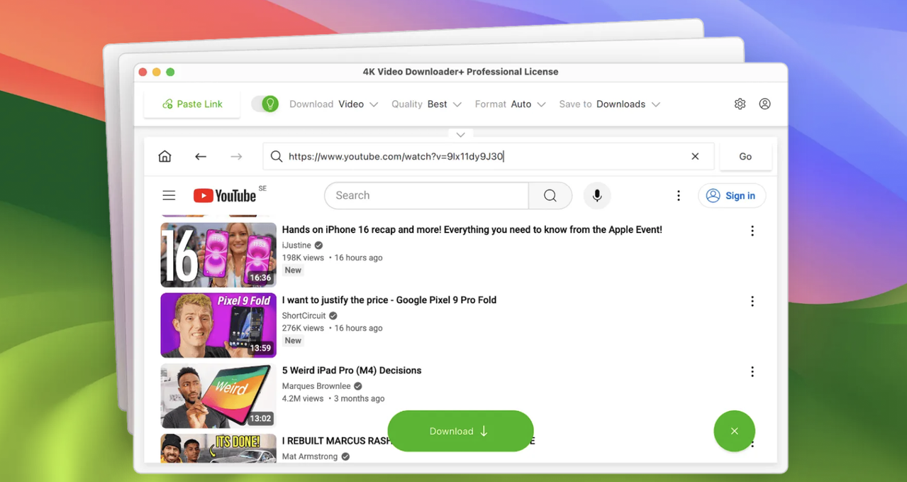Open the iJustine channel link
Screen dimensions: 907x482
click(296, 245)
